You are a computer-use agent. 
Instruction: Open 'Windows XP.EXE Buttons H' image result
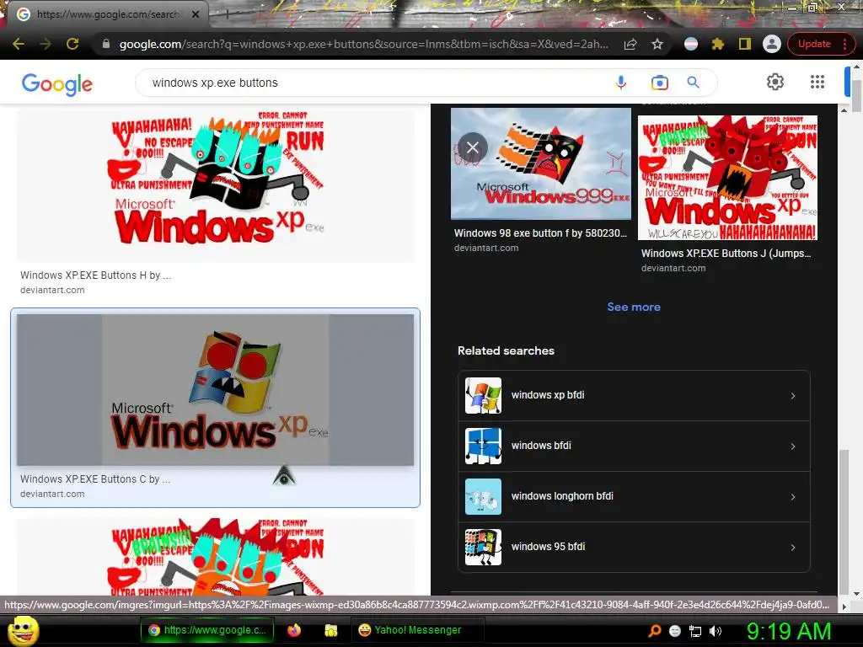(x=215, y=186)
